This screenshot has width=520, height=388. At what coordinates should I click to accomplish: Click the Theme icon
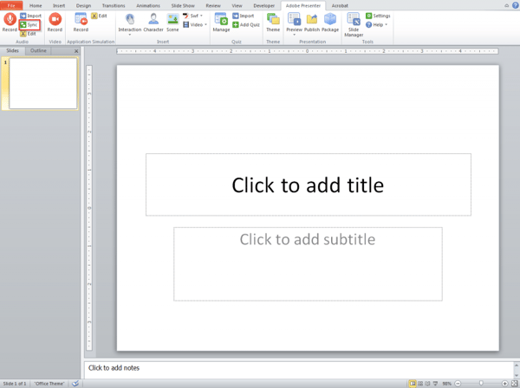(273, 20)
